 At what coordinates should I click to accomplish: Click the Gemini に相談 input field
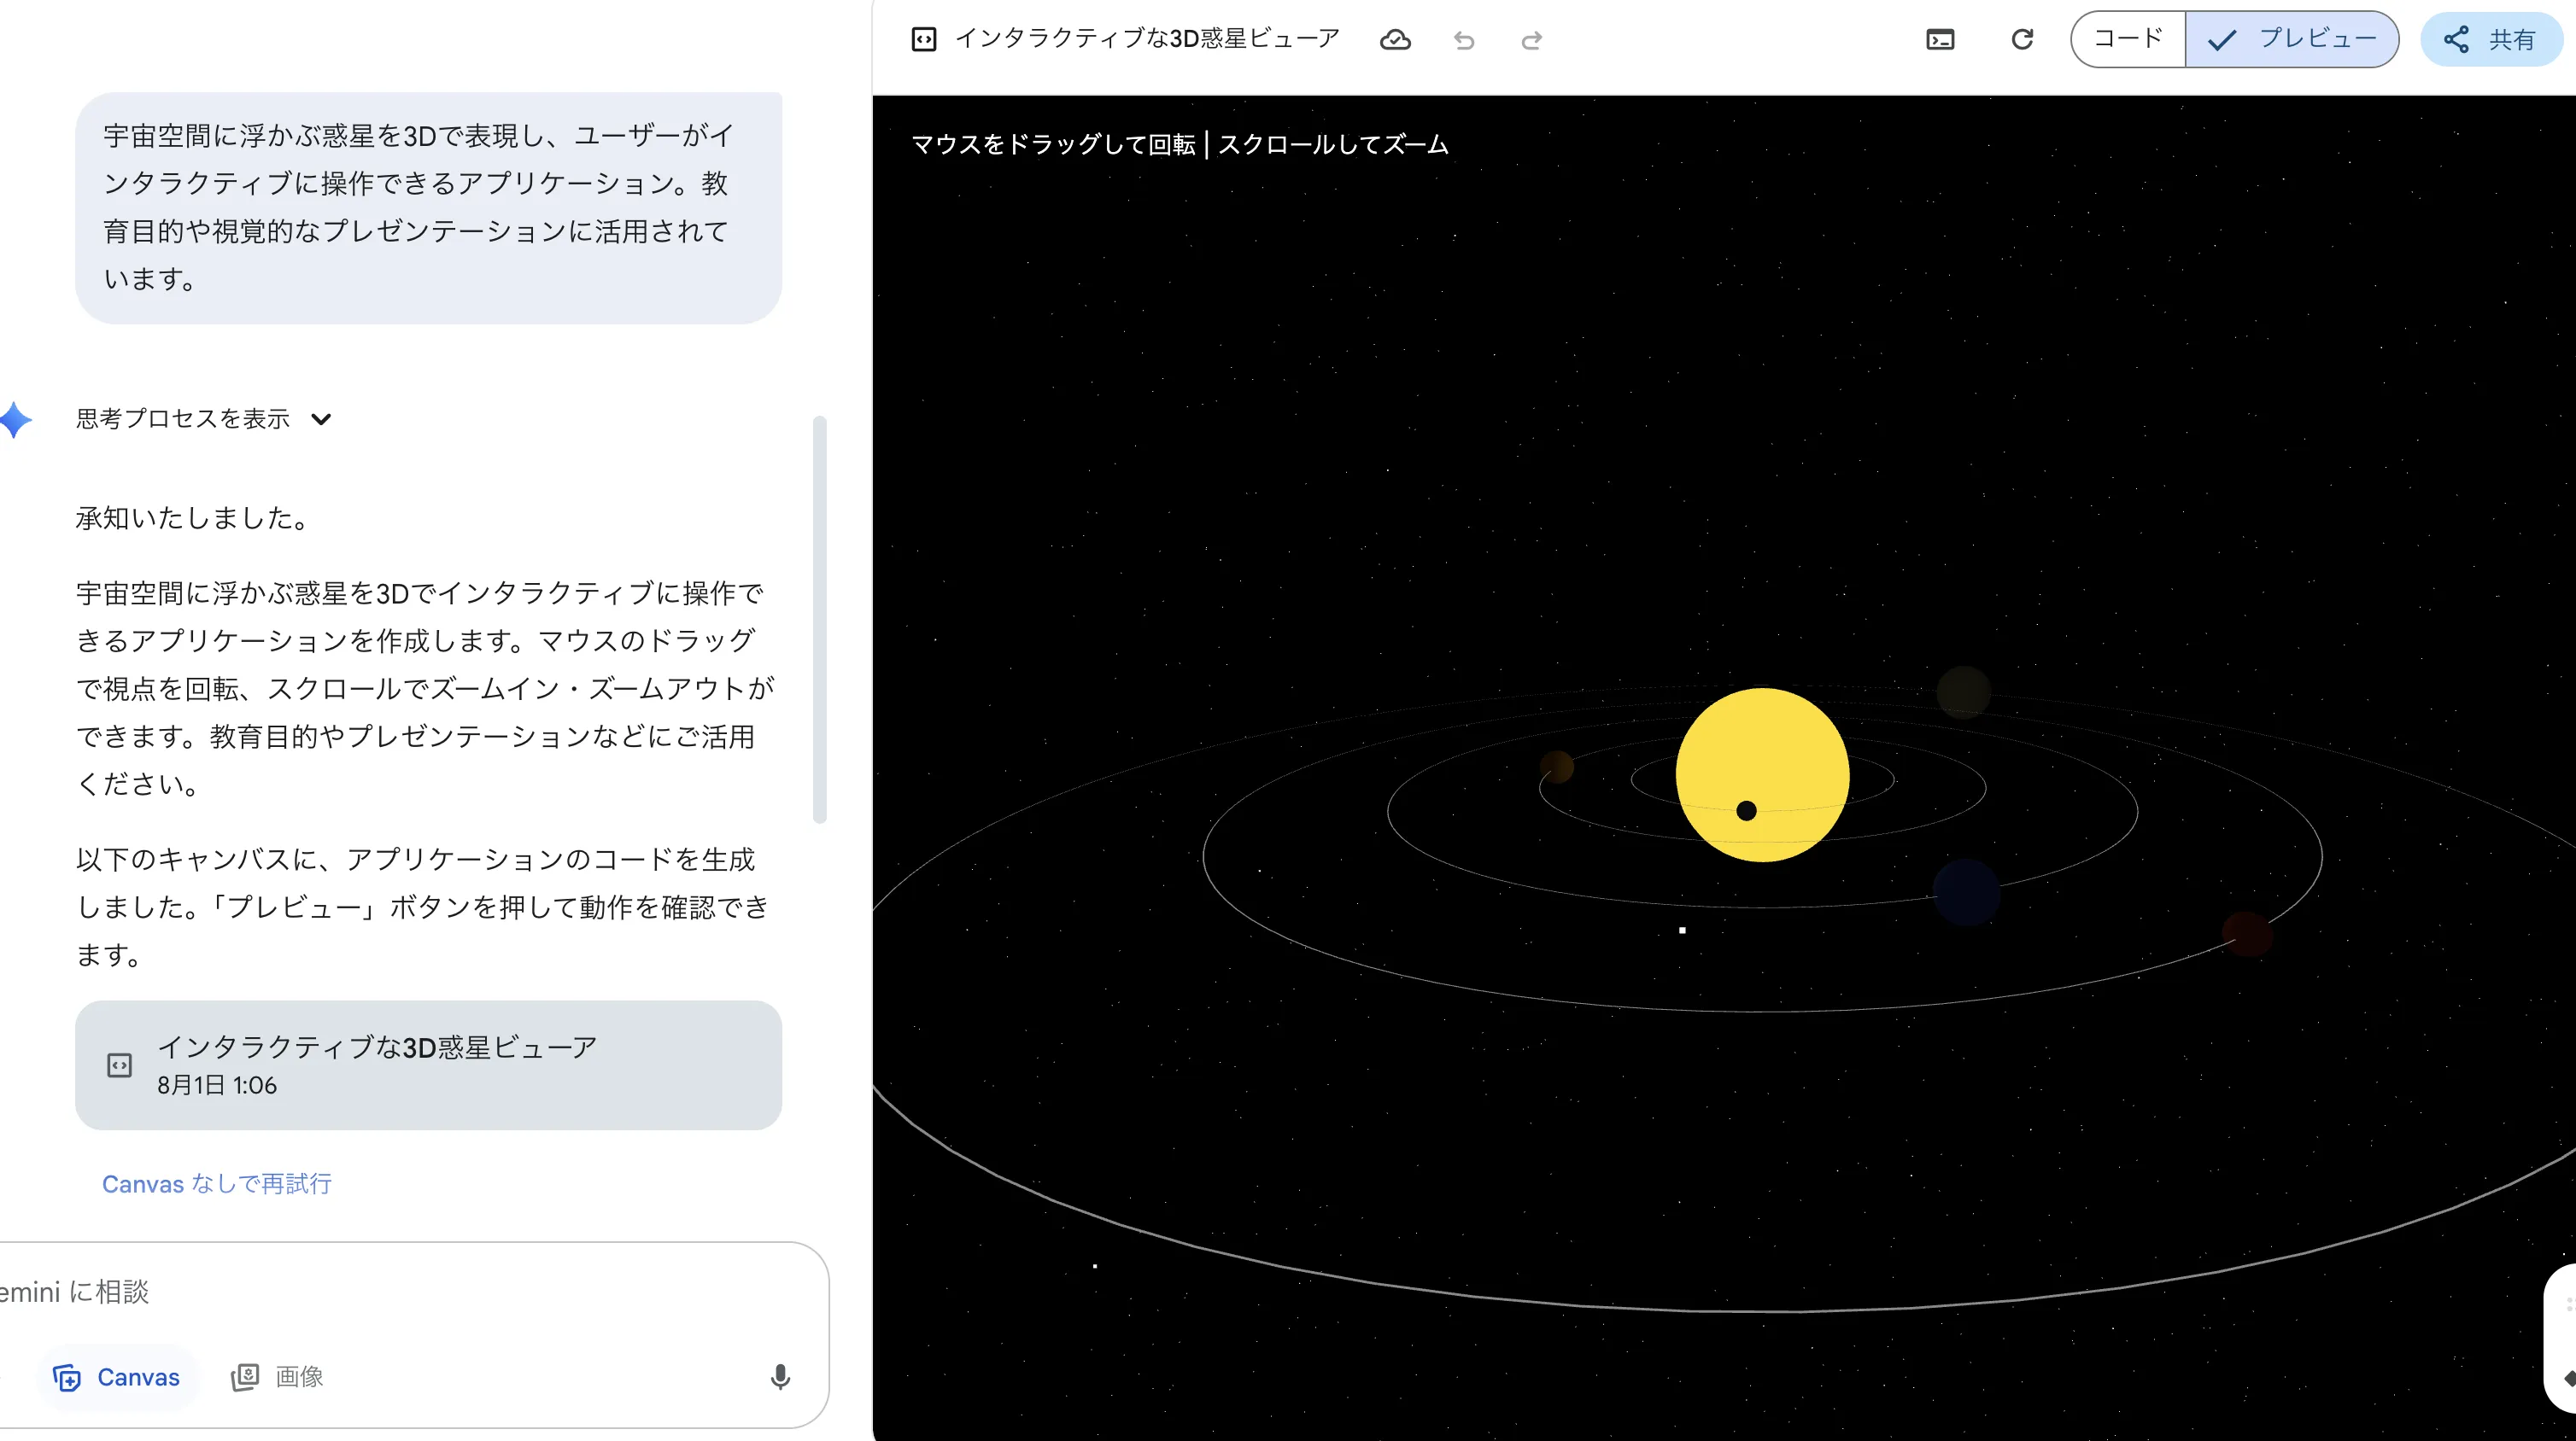pyautogui.click(x=400, y=1291)
